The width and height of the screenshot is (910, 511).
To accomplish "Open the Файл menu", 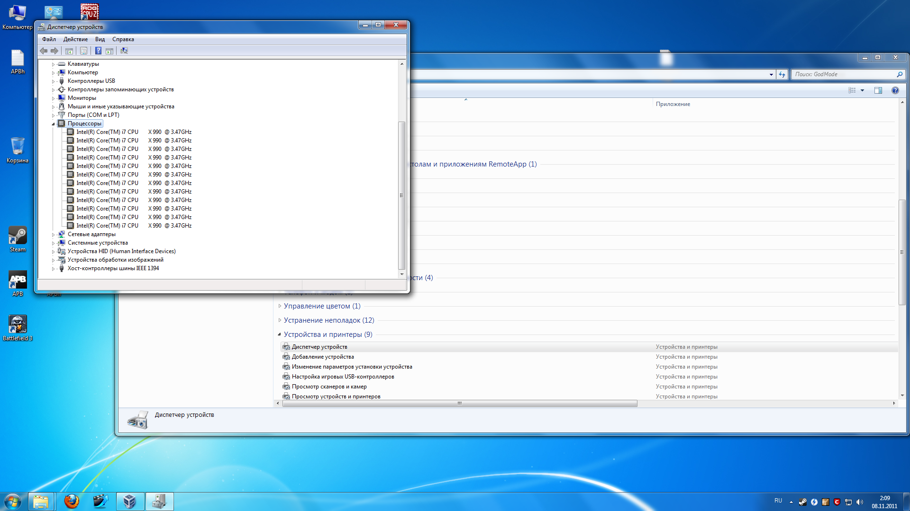I will click(49, 39).
